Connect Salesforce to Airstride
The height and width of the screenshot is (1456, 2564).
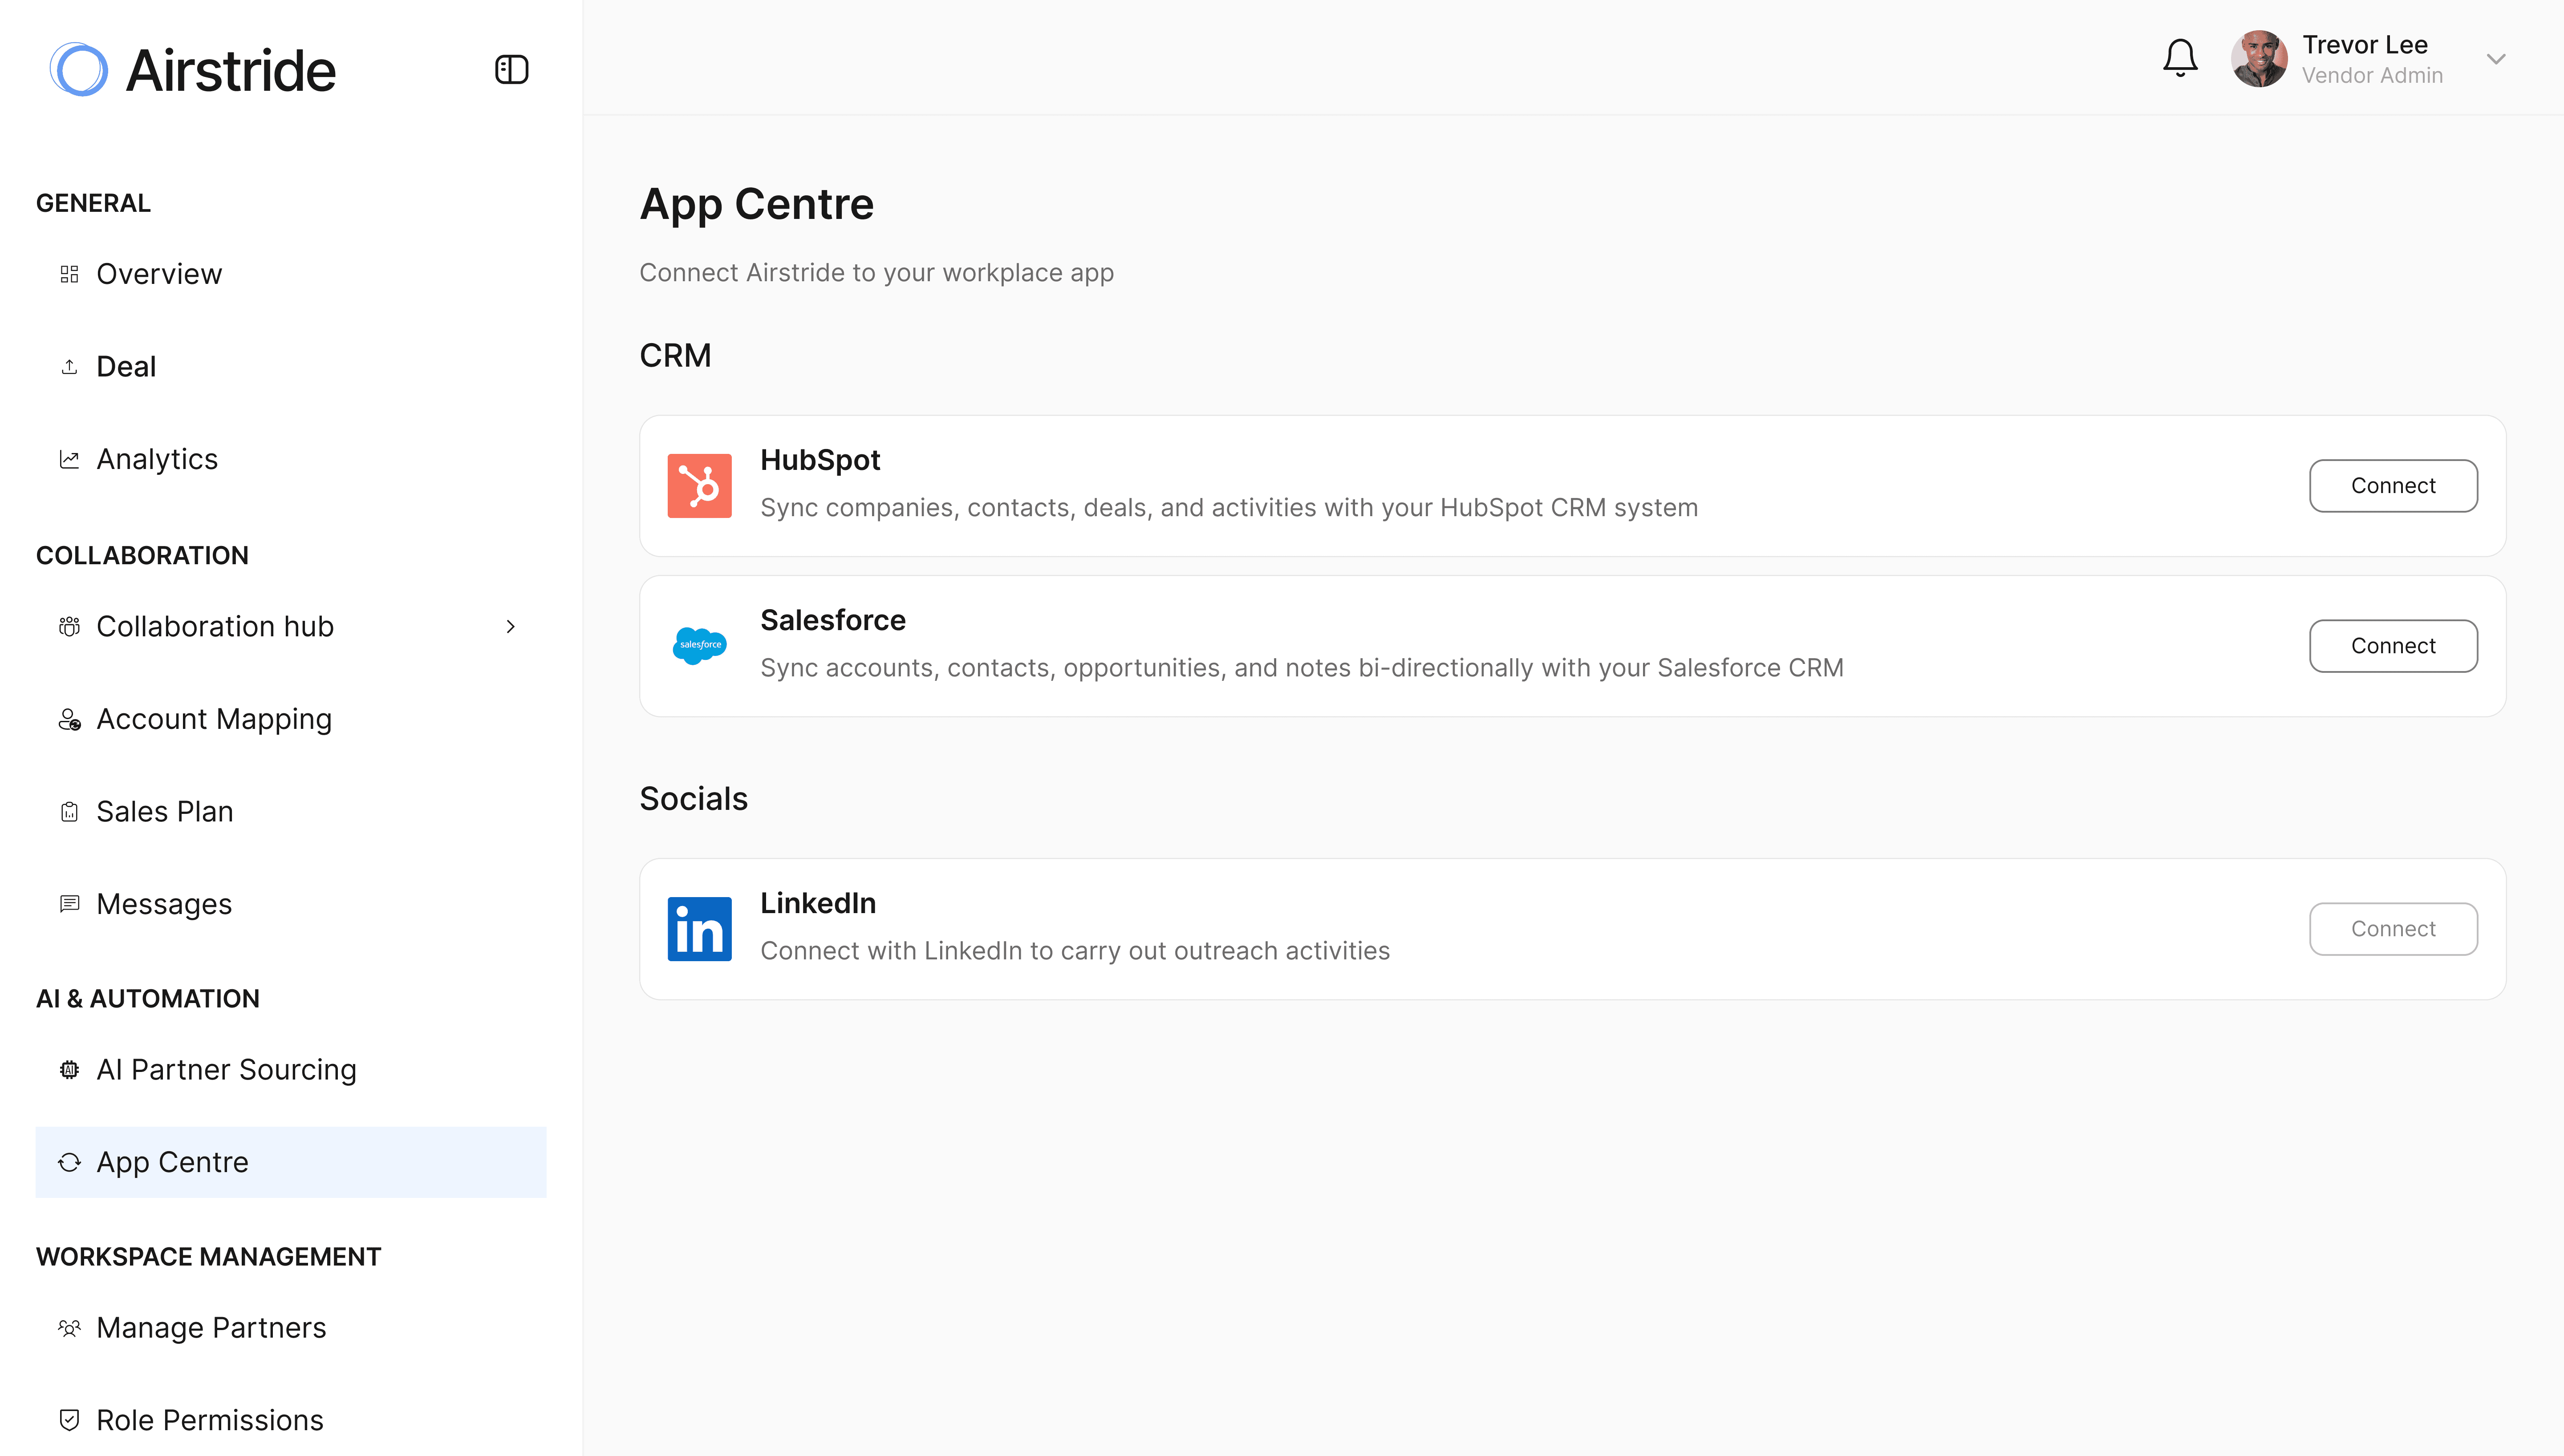2393,645
